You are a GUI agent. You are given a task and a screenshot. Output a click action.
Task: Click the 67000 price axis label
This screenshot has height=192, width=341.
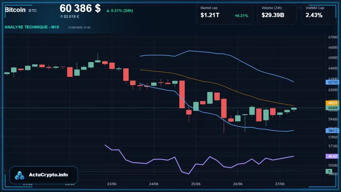coord(333,37)
